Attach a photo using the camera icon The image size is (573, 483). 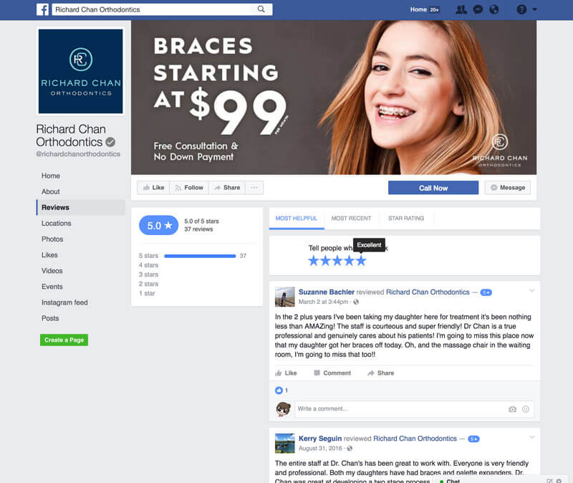512,409
